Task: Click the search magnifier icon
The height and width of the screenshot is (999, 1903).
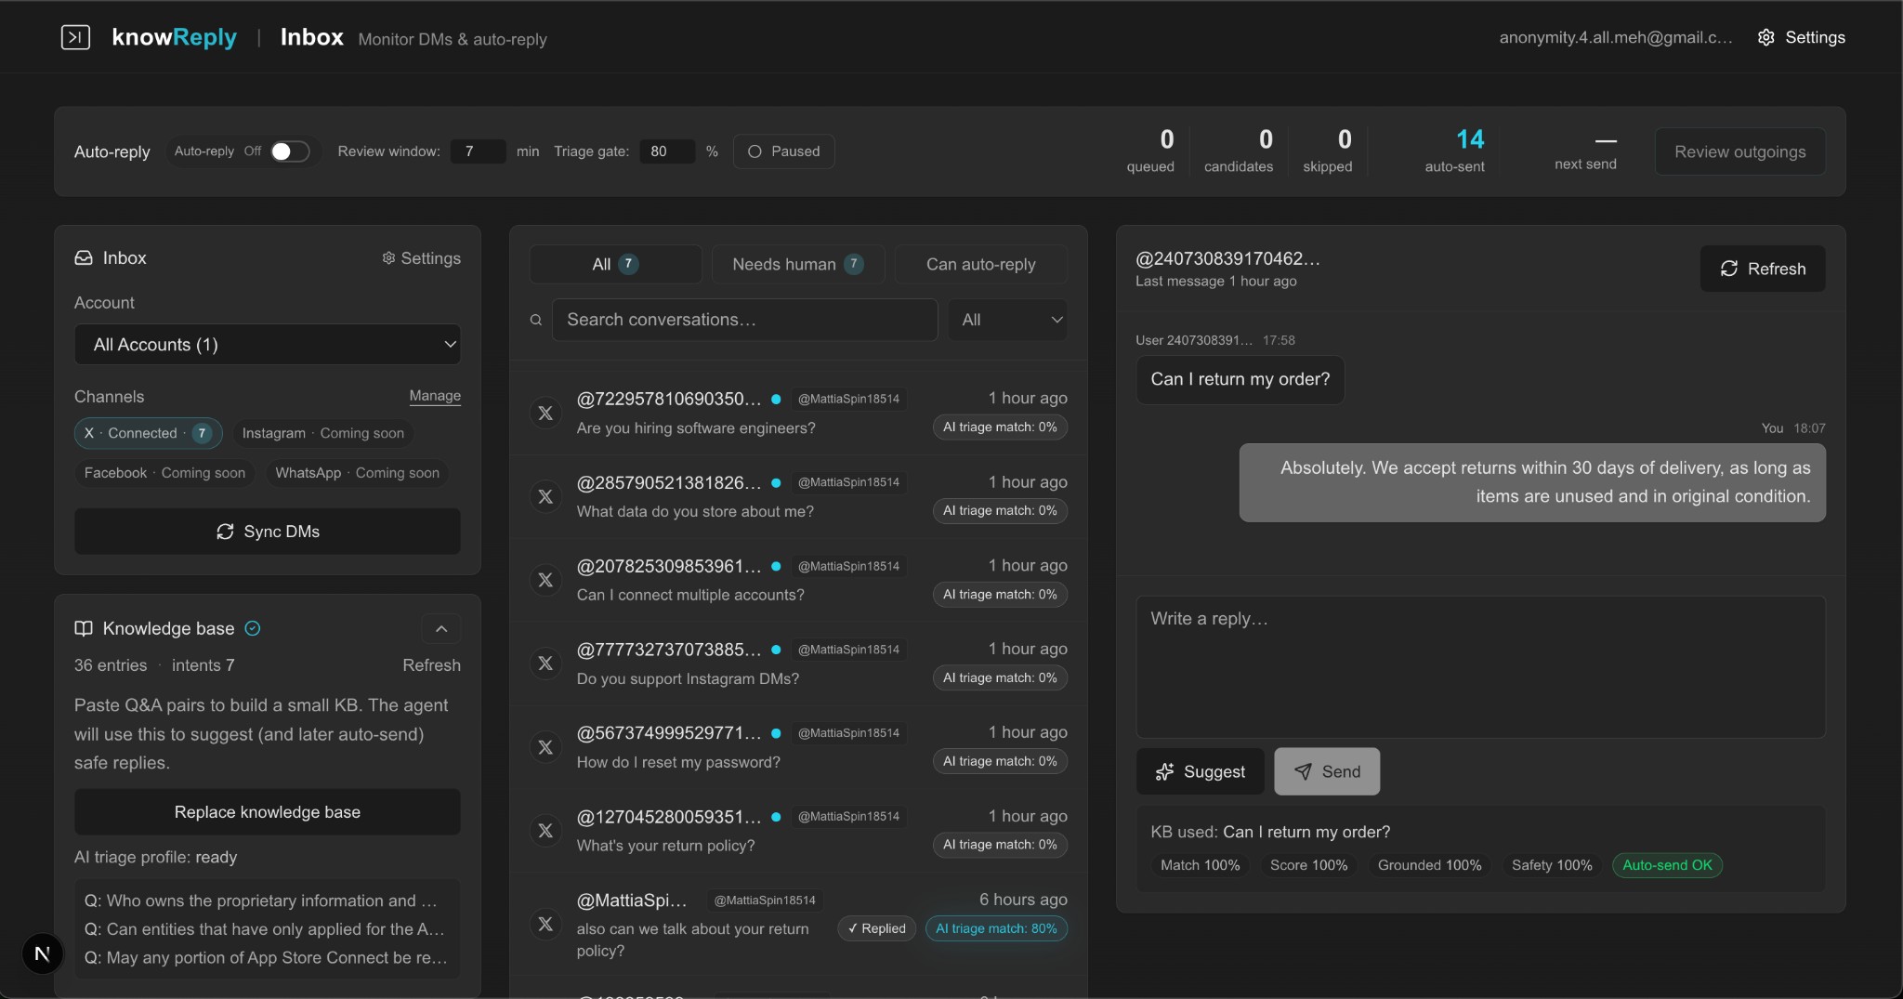Action: click(x=536, y=320)
